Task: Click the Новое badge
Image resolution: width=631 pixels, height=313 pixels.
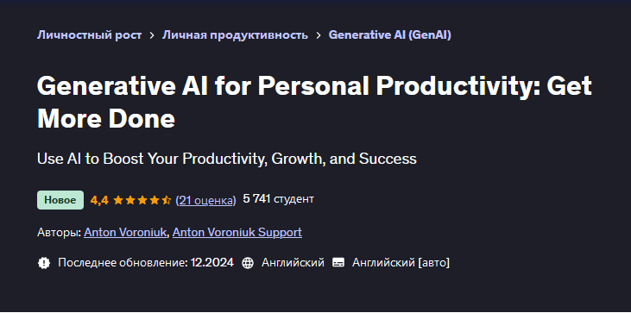Action: click(60, 200)
